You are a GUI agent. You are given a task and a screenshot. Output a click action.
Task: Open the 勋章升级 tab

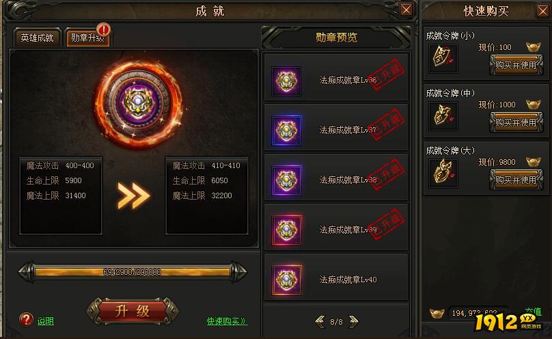[x=87, y=38]
